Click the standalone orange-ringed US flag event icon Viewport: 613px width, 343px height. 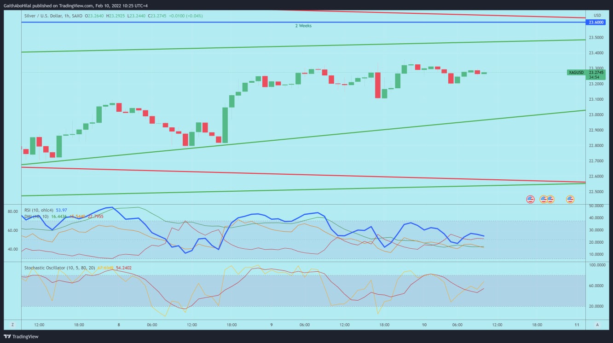coord(570,199)
